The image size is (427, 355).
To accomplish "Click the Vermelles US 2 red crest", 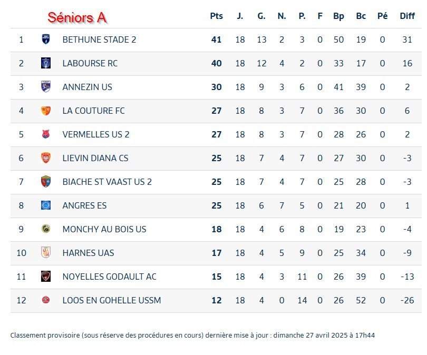I will tap(46, 134).
